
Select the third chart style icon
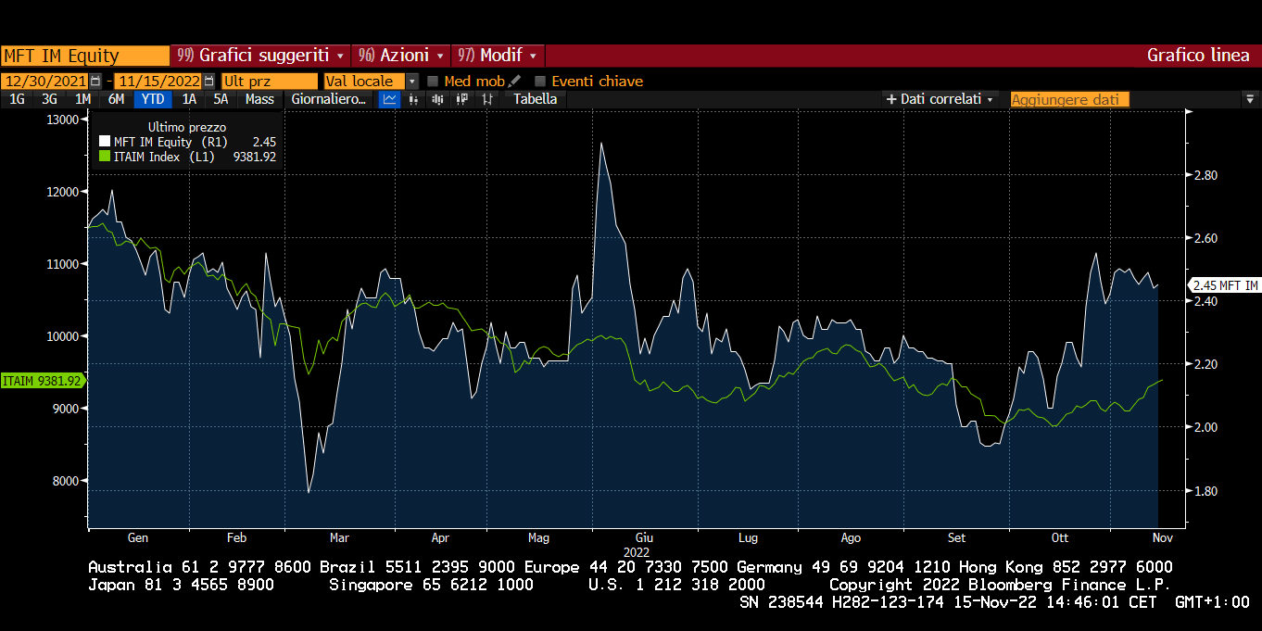438,99
